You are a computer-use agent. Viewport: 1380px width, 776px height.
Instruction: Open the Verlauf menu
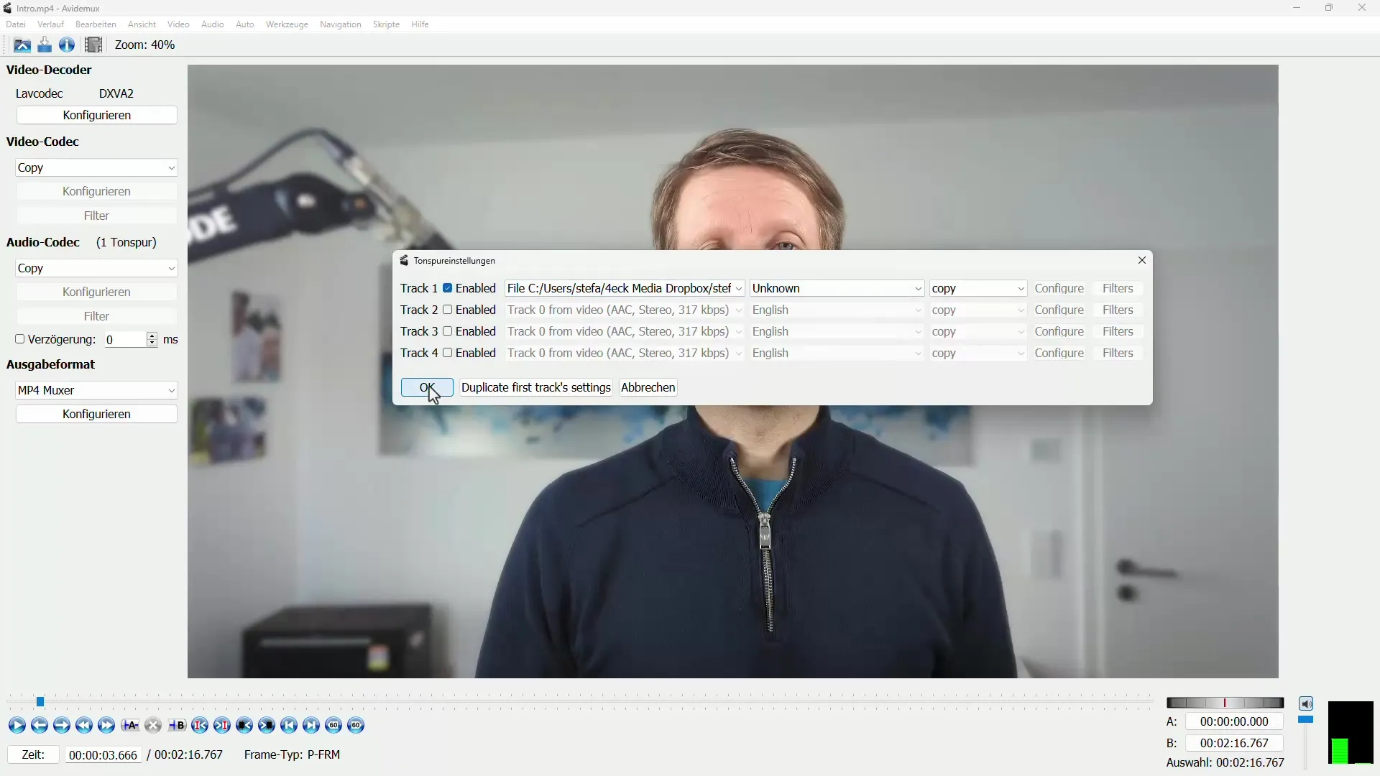[50, 24]
